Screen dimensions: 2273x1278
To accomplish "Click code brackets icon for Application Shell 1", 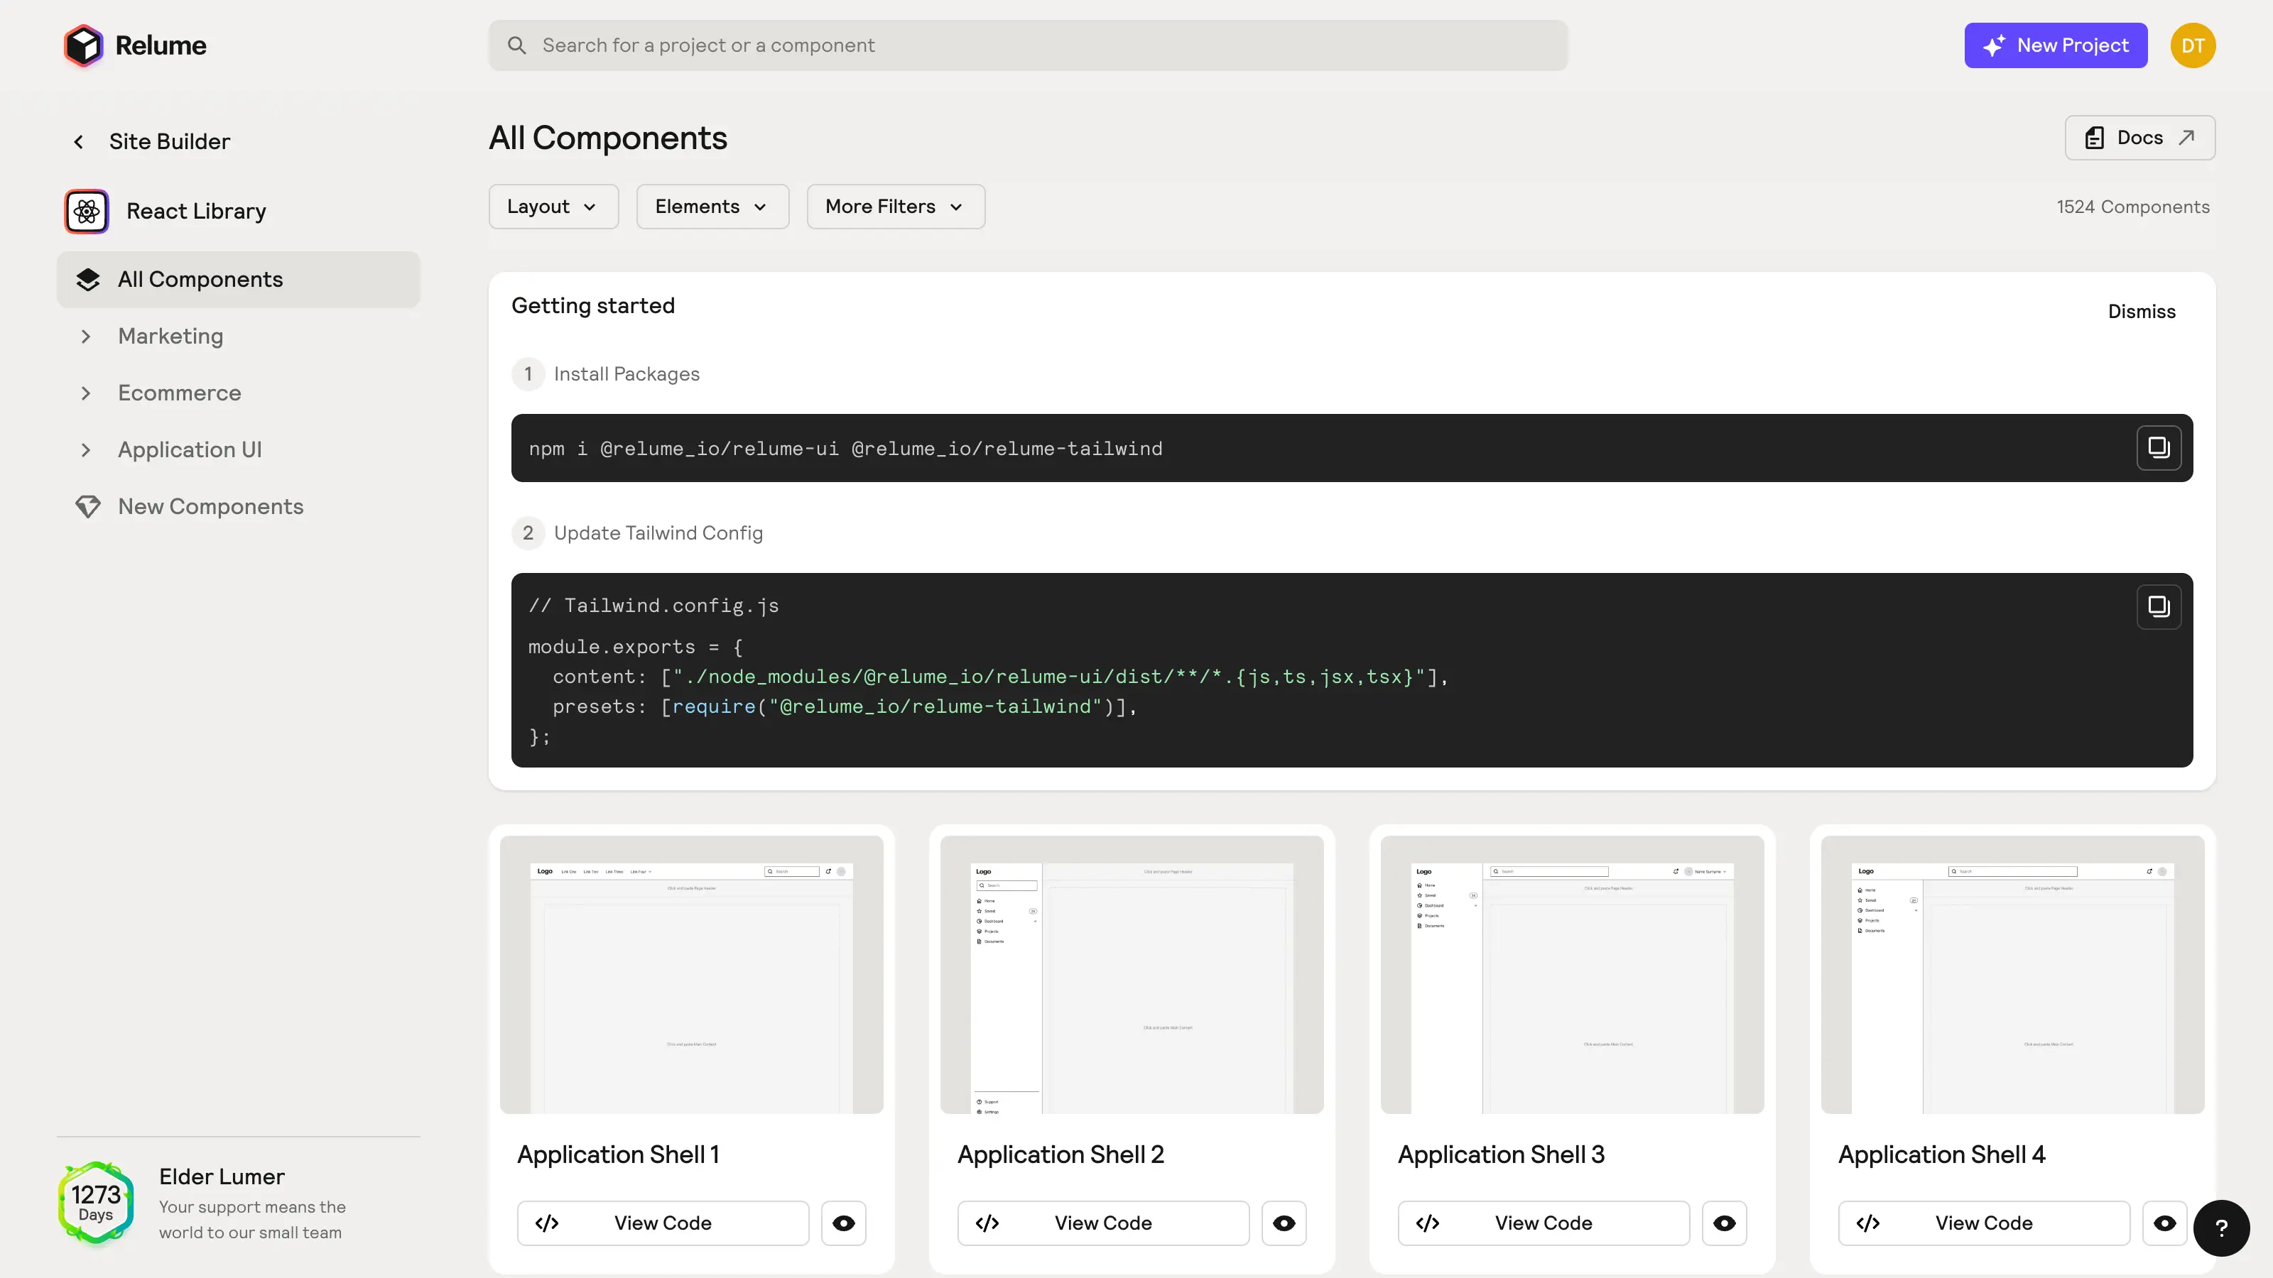I will 547,1223.
